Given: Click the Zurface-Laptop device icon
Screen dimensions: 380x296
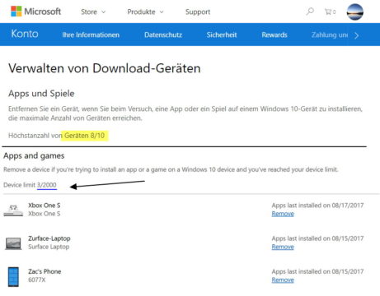Looking at the screenshot, I should pyautogui.click(x=13, y=243).
